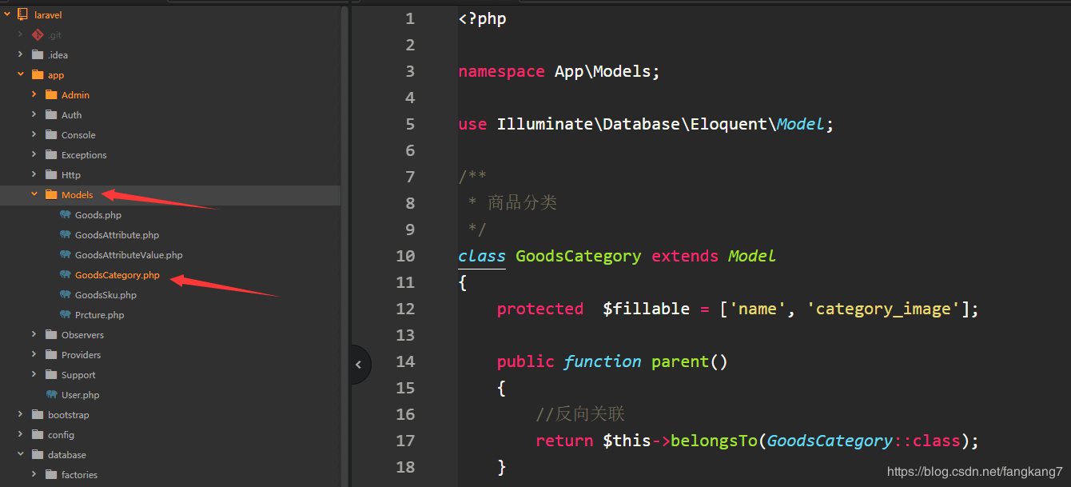The image size is (1071, 487).
Task: Collapse the Models folder chevron
Action: [x=34, y=194]
